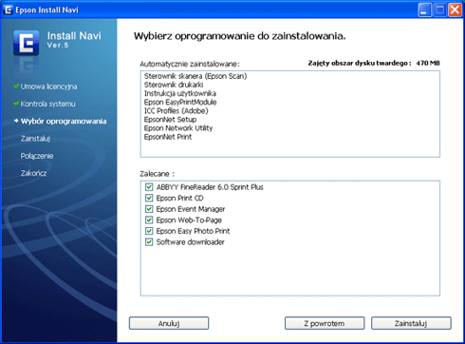
Task: Click ICC Profiles (Adobe) list entry
Action: click(x=177, y=111)
